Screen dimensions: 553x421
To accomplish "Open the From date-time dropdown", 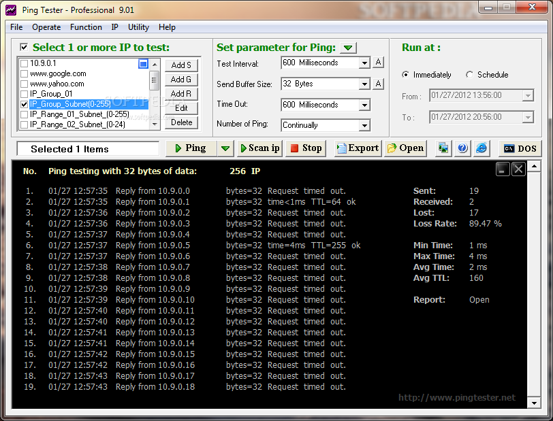I will coord(528,95).
